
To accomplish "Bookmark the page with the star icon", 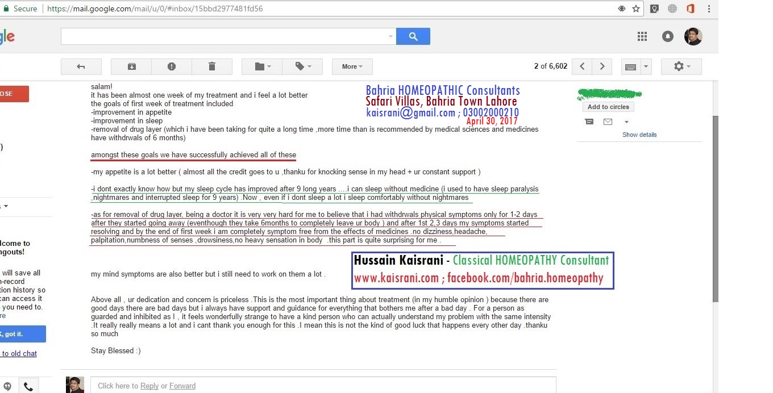I will (x=636, y=9).
